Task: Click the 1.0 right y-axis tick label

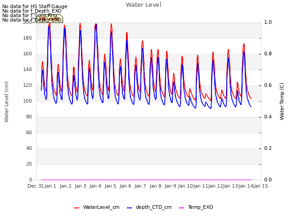Action: (268, 22)
